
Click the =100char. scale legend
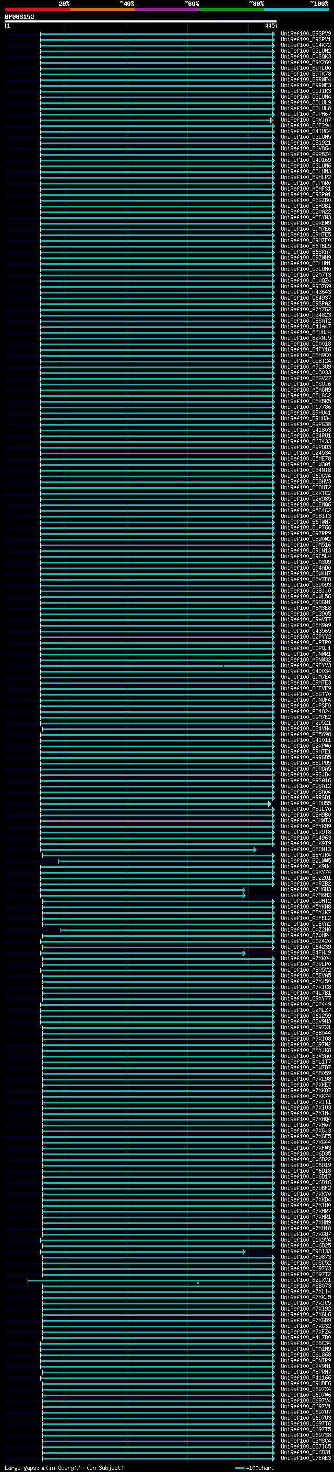[x=255, y=1467]
